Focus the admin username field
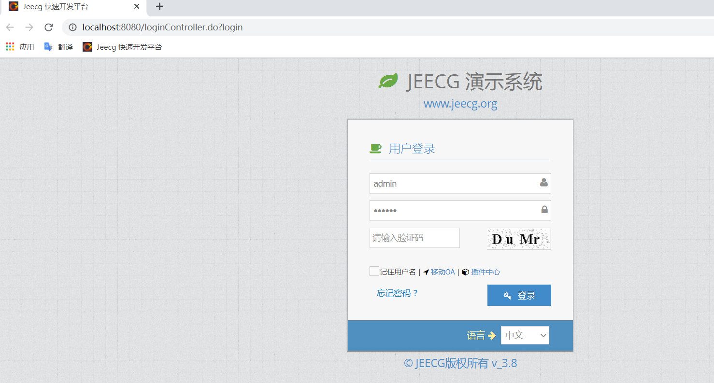This screenshot has height=383, width=714. [460, 184]
